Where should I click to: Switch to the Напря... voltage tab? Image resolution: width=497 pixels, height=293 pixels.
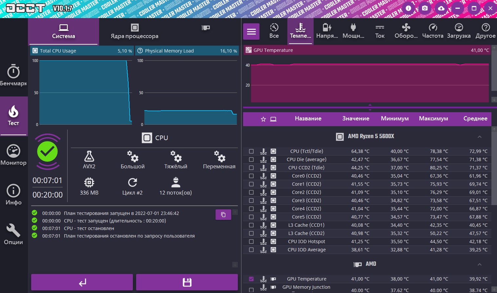tap(327, 31)
